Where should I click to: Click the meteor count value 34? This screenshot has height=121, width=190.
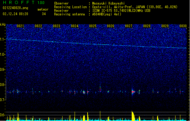(44, 14)
